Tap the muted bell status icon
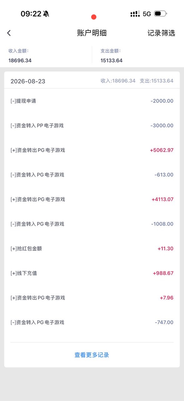Viewport: 184px width, 401px height. click(x=46, y=14)
